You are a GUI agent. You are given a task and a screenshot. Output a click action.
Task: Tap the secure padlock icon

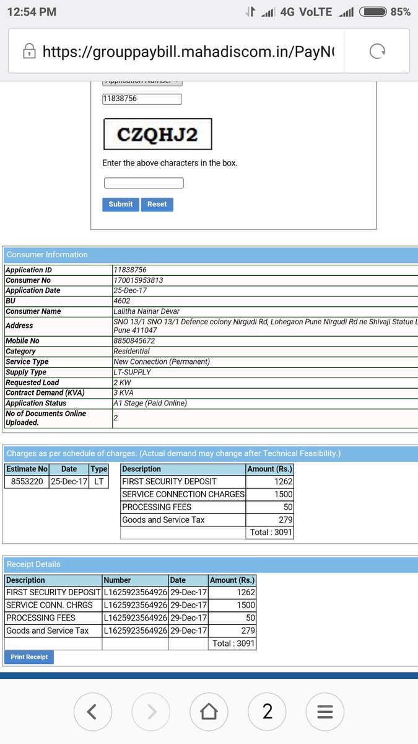[28, 51]
